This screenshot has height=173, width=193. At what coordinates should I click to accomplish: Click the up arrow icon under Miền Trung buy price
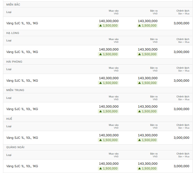[x=101, y=111]
